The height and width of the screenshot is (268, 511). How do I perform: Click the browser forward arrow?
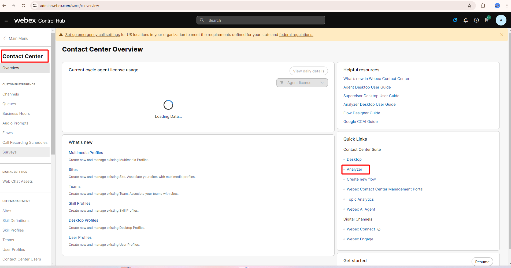(x=14, y=6)
